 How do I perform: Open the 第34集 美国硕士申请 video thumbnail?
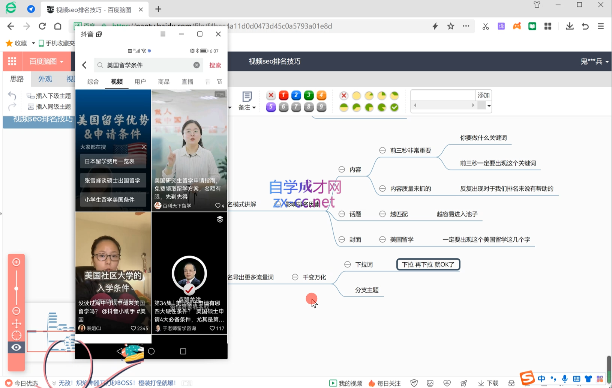189,273
